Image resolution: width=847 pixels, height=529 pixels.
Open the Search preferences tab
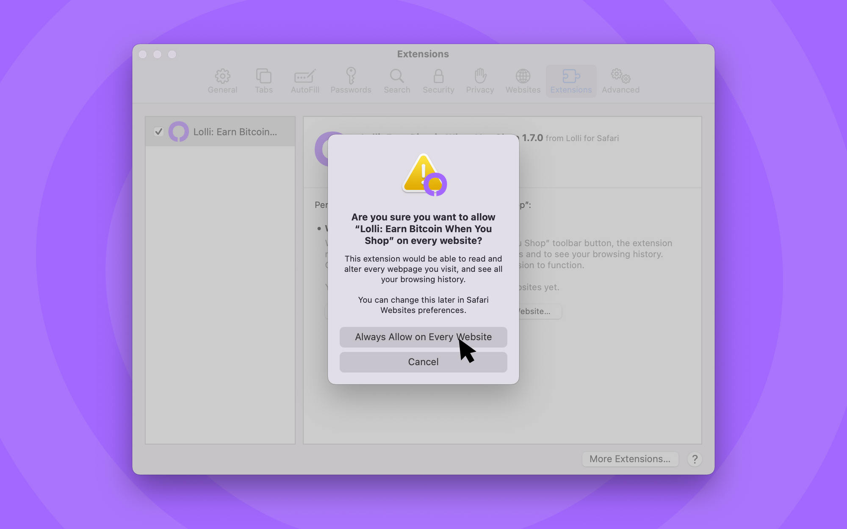(397, 81)
